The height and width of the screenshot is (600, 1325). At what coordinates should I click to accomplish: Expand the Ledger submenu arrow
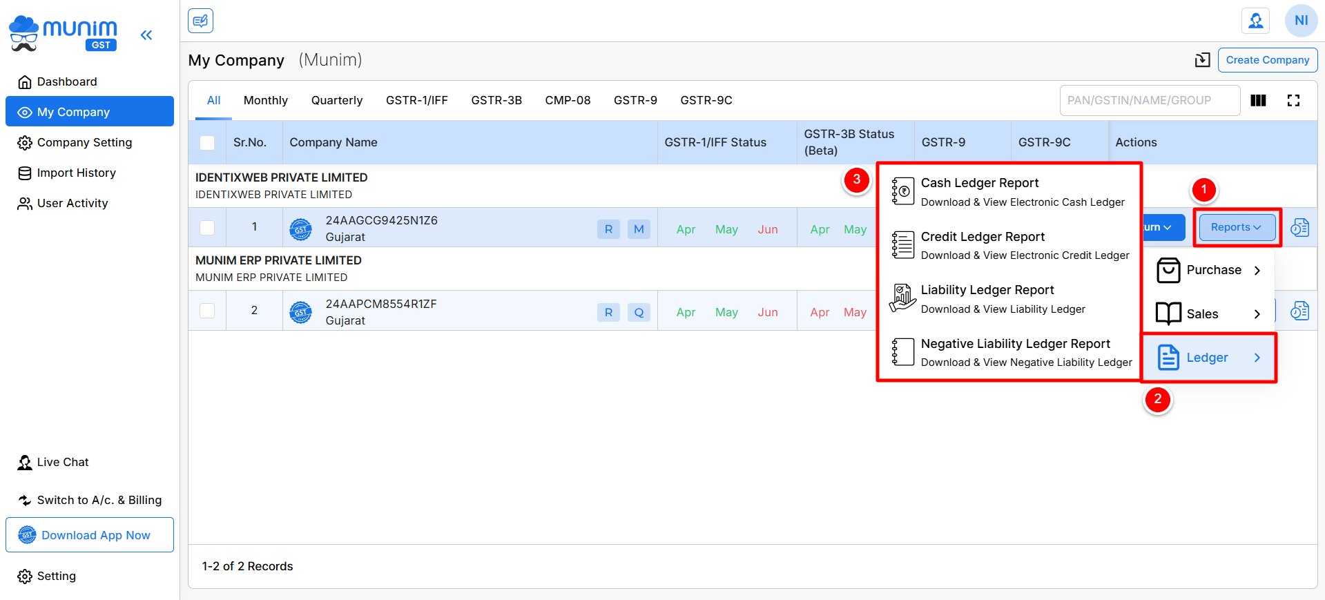[x=1257, y=358]
